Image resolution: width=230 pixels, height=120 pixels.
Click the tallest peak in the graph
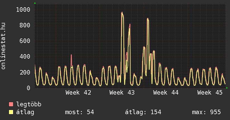[122, 13]
